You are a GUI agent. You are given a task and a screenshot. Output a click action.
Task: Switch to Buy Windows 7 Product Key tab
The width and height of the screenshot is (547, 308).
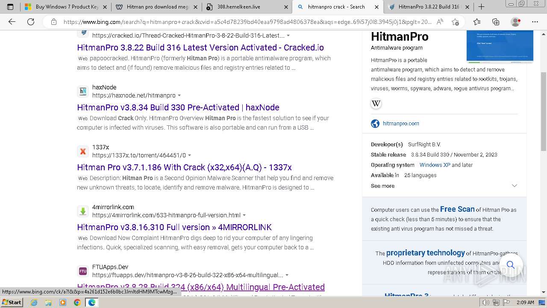(65, 7)
